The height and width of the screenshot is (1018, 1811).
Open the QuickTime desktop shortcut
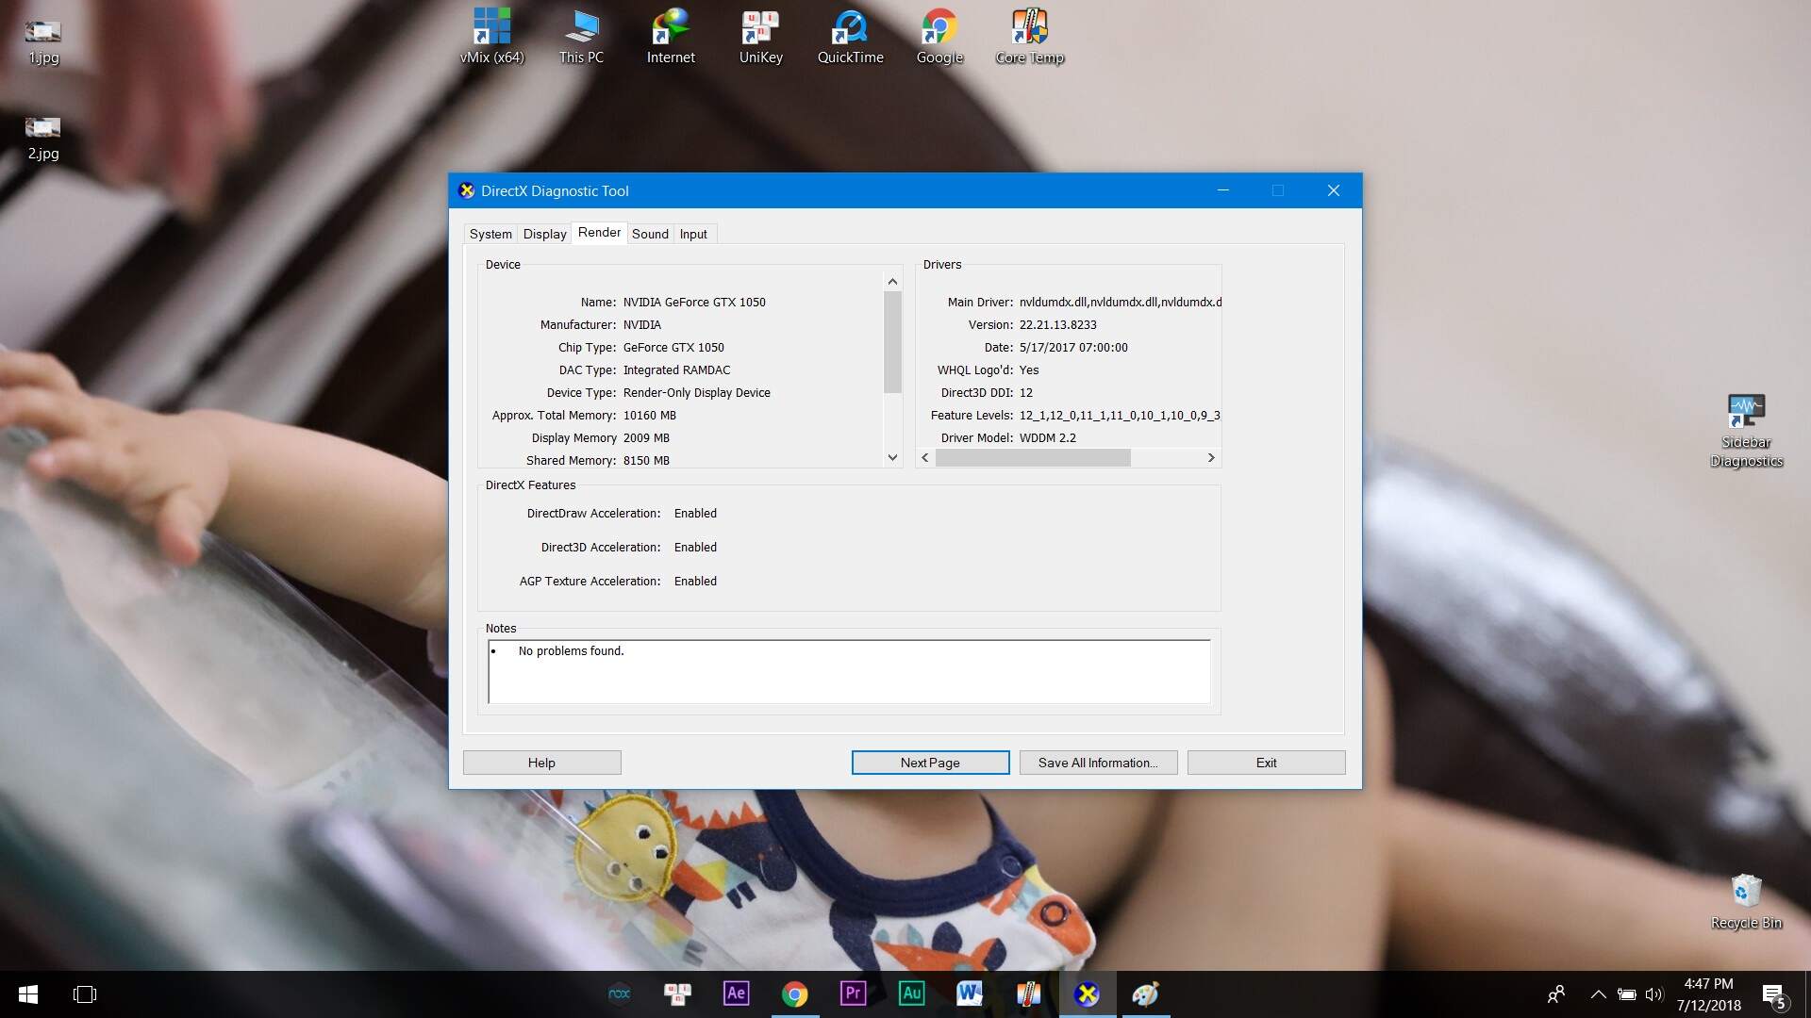850,36
